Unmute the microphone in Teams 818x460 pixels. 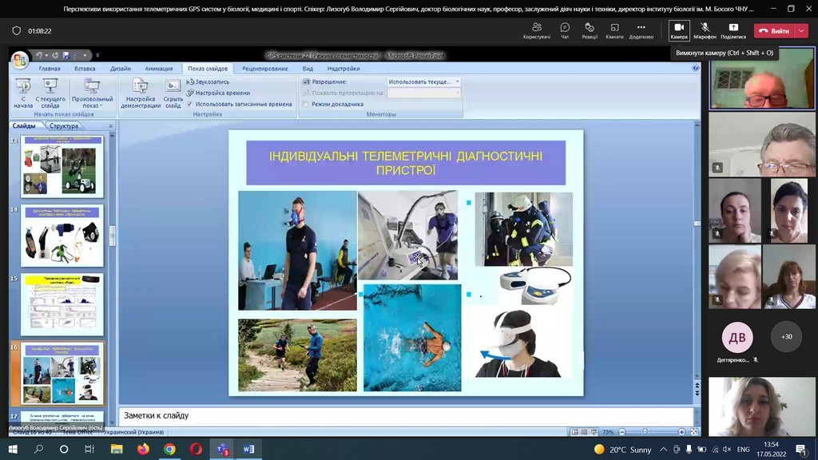(705, 28)
